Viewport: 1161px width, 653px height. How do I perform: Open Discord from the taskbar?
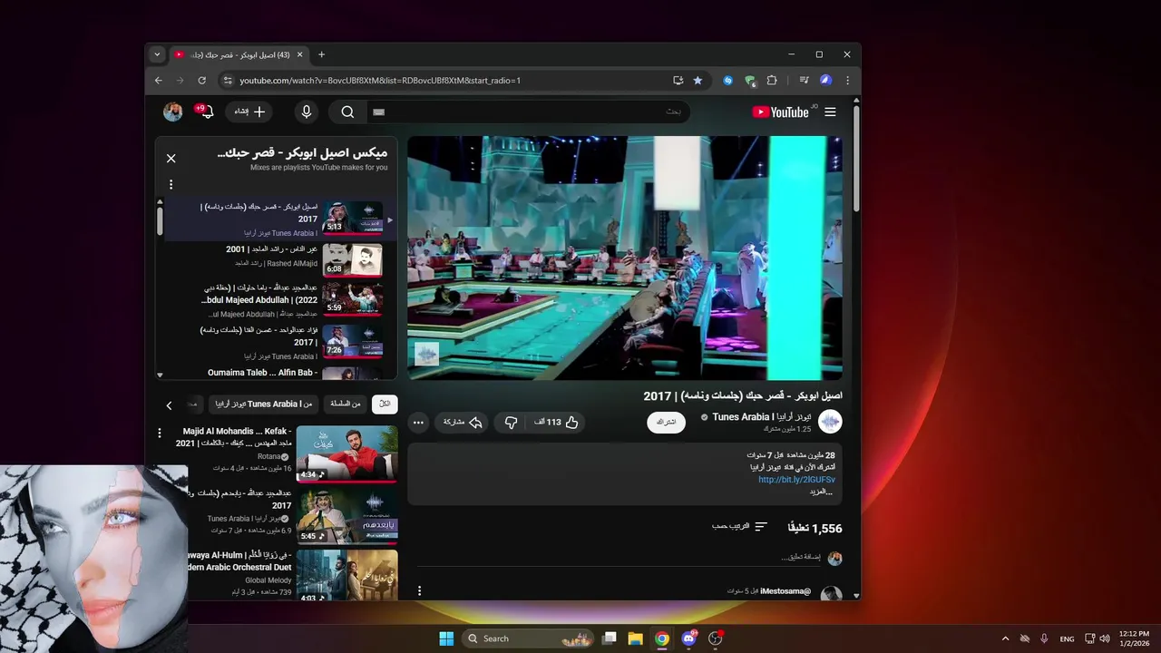(688, 638)
